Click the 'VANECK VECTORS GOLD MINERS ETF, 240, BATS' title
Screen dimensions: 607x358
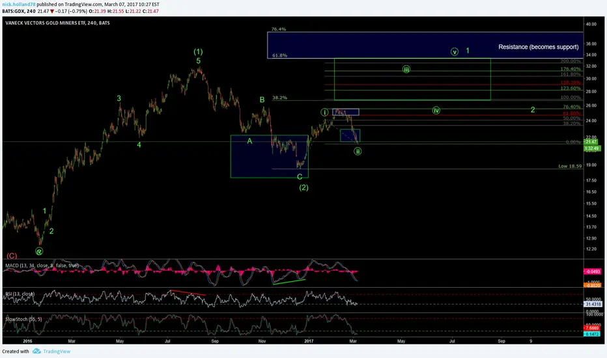(x=57, y=23)
